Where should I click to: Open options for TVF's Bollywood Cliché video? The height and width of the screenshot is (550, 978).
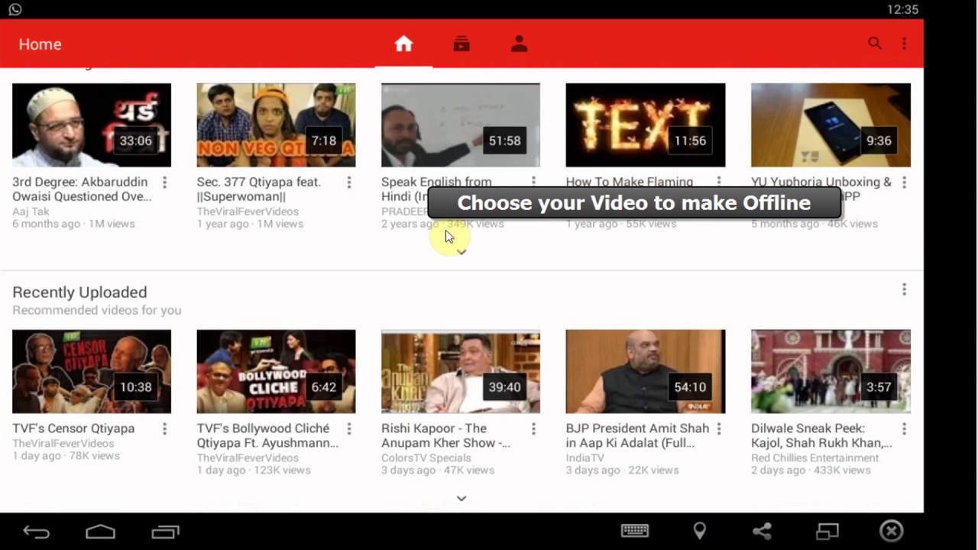pyautogui.click(x=349, y=429)
